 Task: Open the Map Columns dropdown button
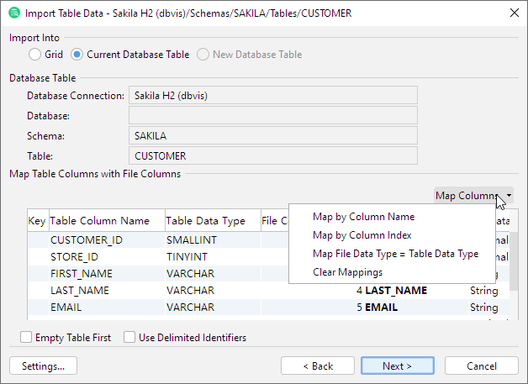473,196
